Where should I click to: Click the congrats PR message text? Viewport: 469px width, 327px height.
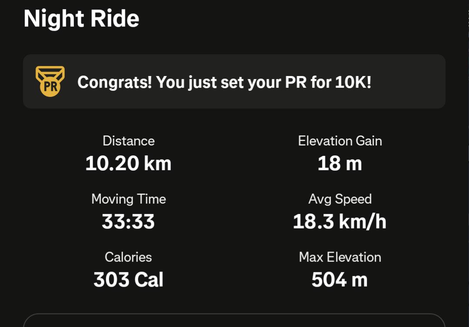click(x=224, y=82)
